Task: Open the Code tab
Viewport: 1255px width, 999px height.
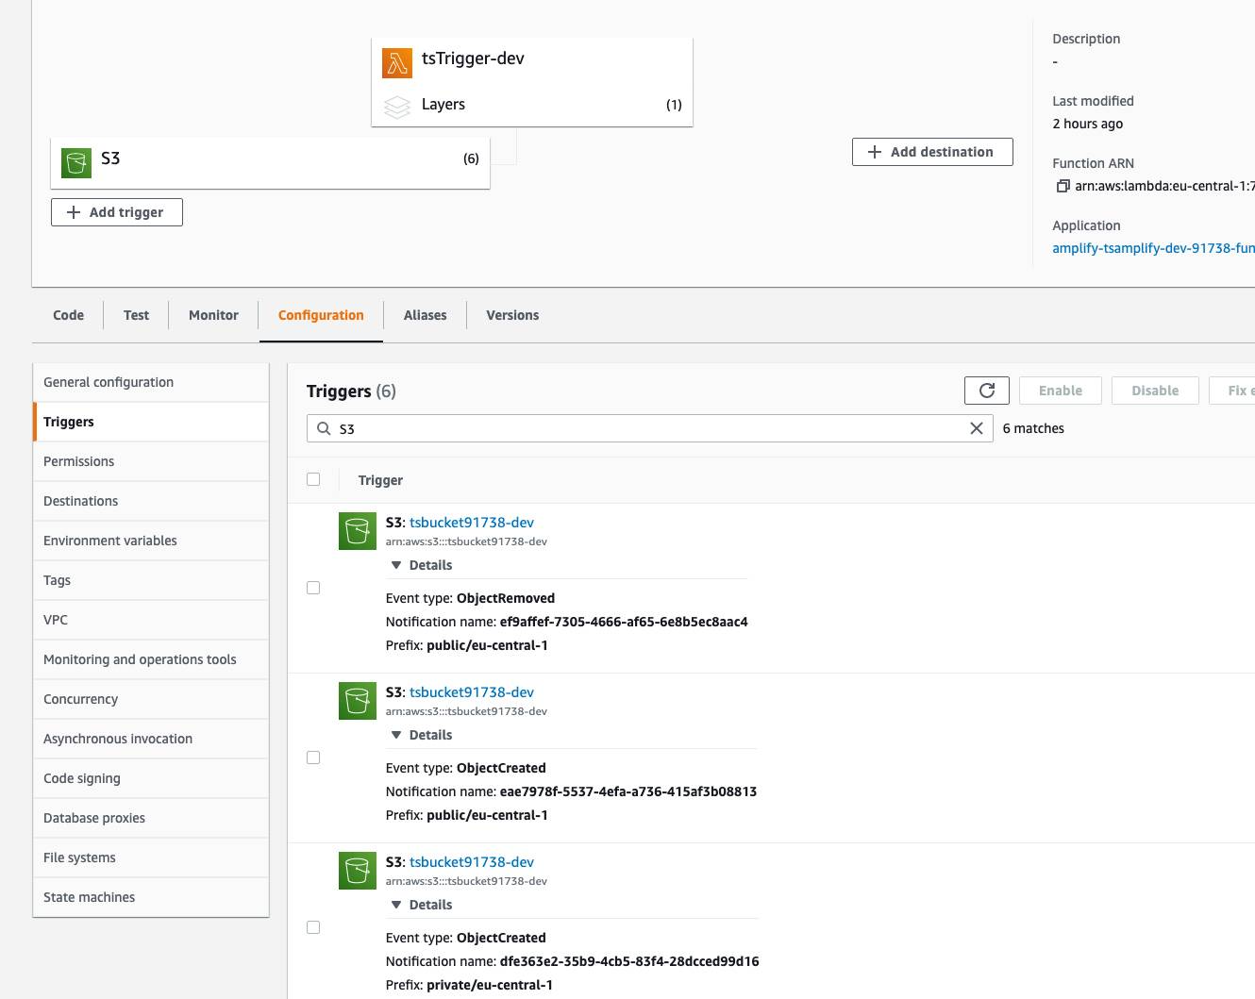Action: 68,315
